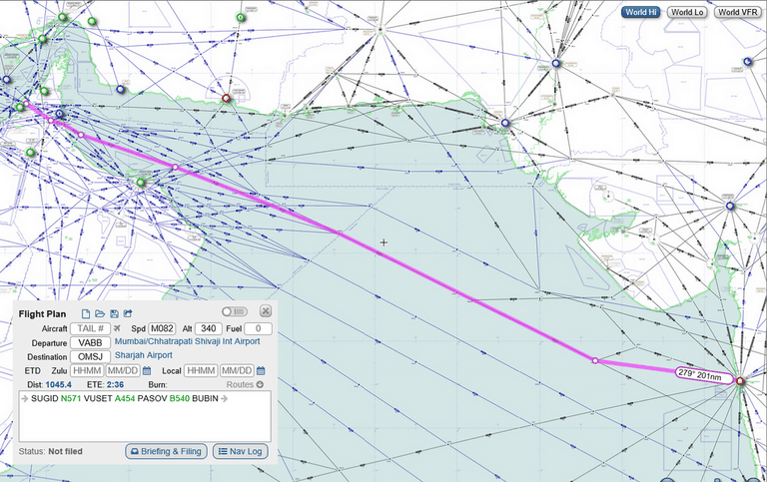Screen dimensions: 767x482
Task: Click the Not filed status text
Action: [65, 451]
